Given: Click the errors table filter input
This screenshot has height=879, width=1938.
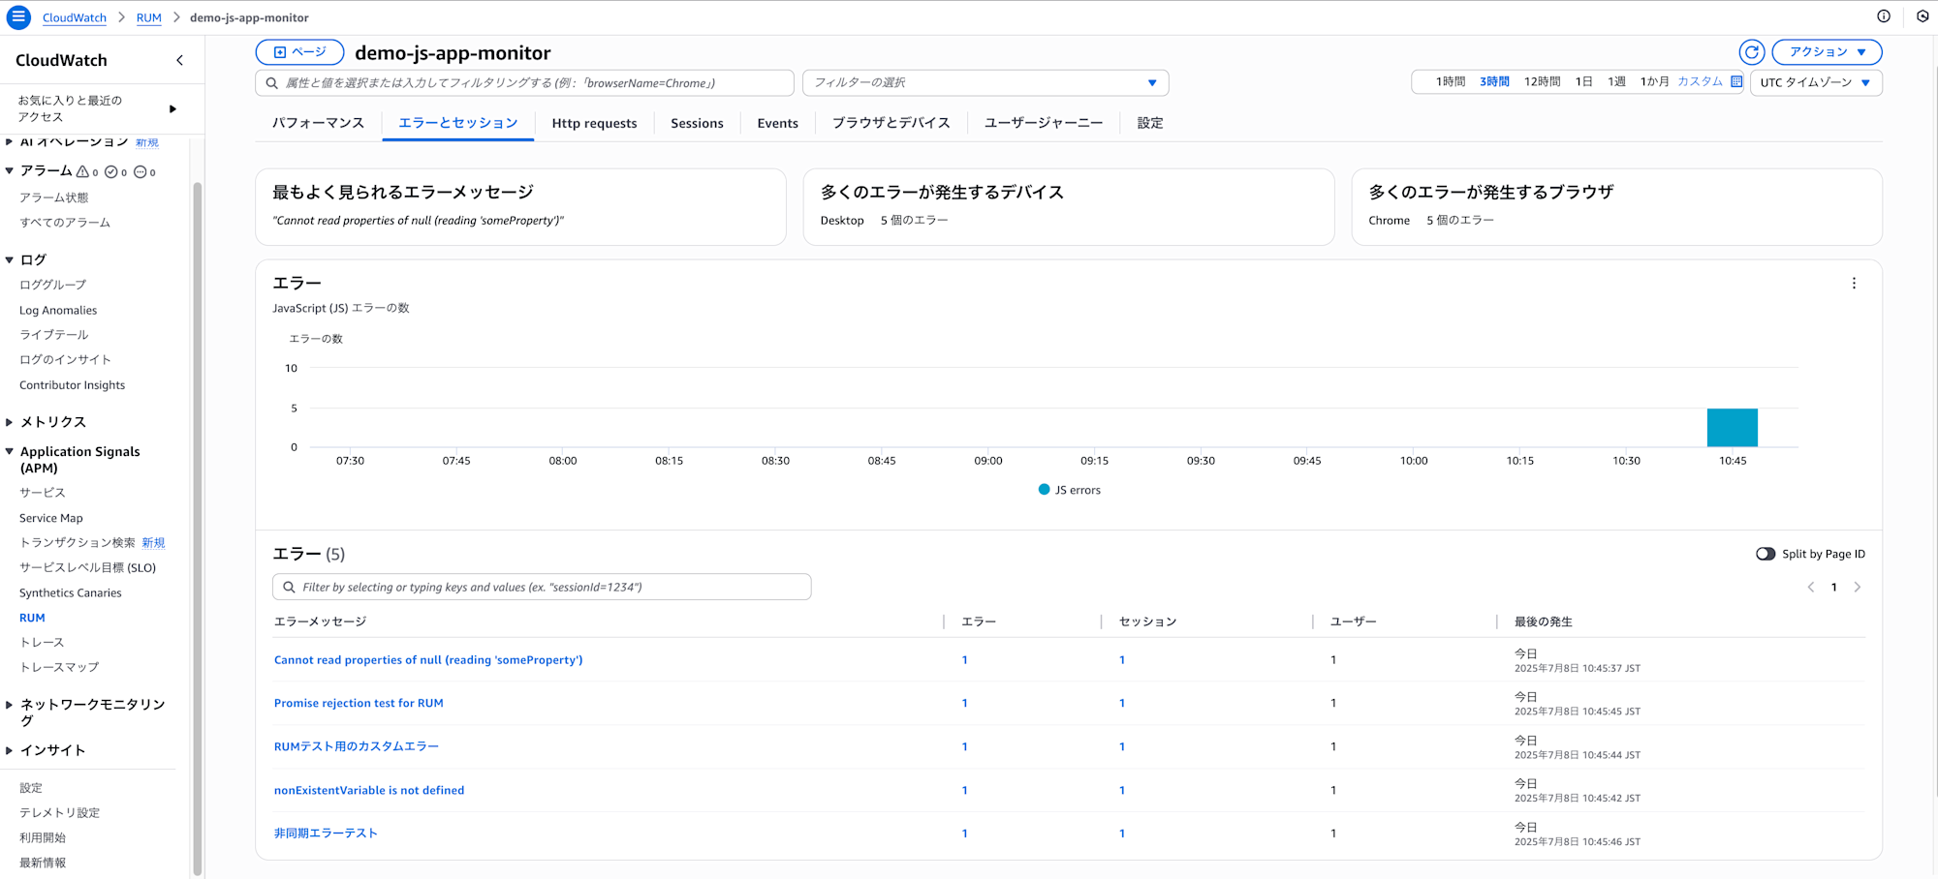Looking at the screenshot, I should coord(542,587).
